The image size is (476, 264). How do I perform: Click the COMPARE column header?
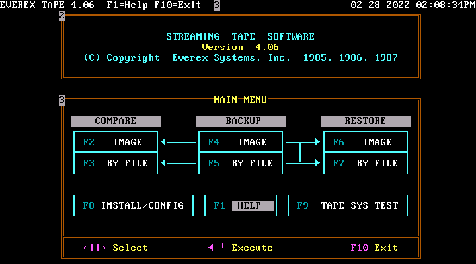(x=116, y=121)
